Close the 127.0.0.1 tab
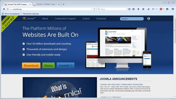The height and width of the screenshot is (99, 176). [x=59, y=4]
